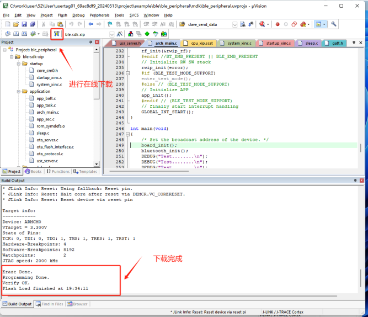Open the ble-sdk-xip target dropdown
This screenshot has width=368, height=317.
(111, 34)
